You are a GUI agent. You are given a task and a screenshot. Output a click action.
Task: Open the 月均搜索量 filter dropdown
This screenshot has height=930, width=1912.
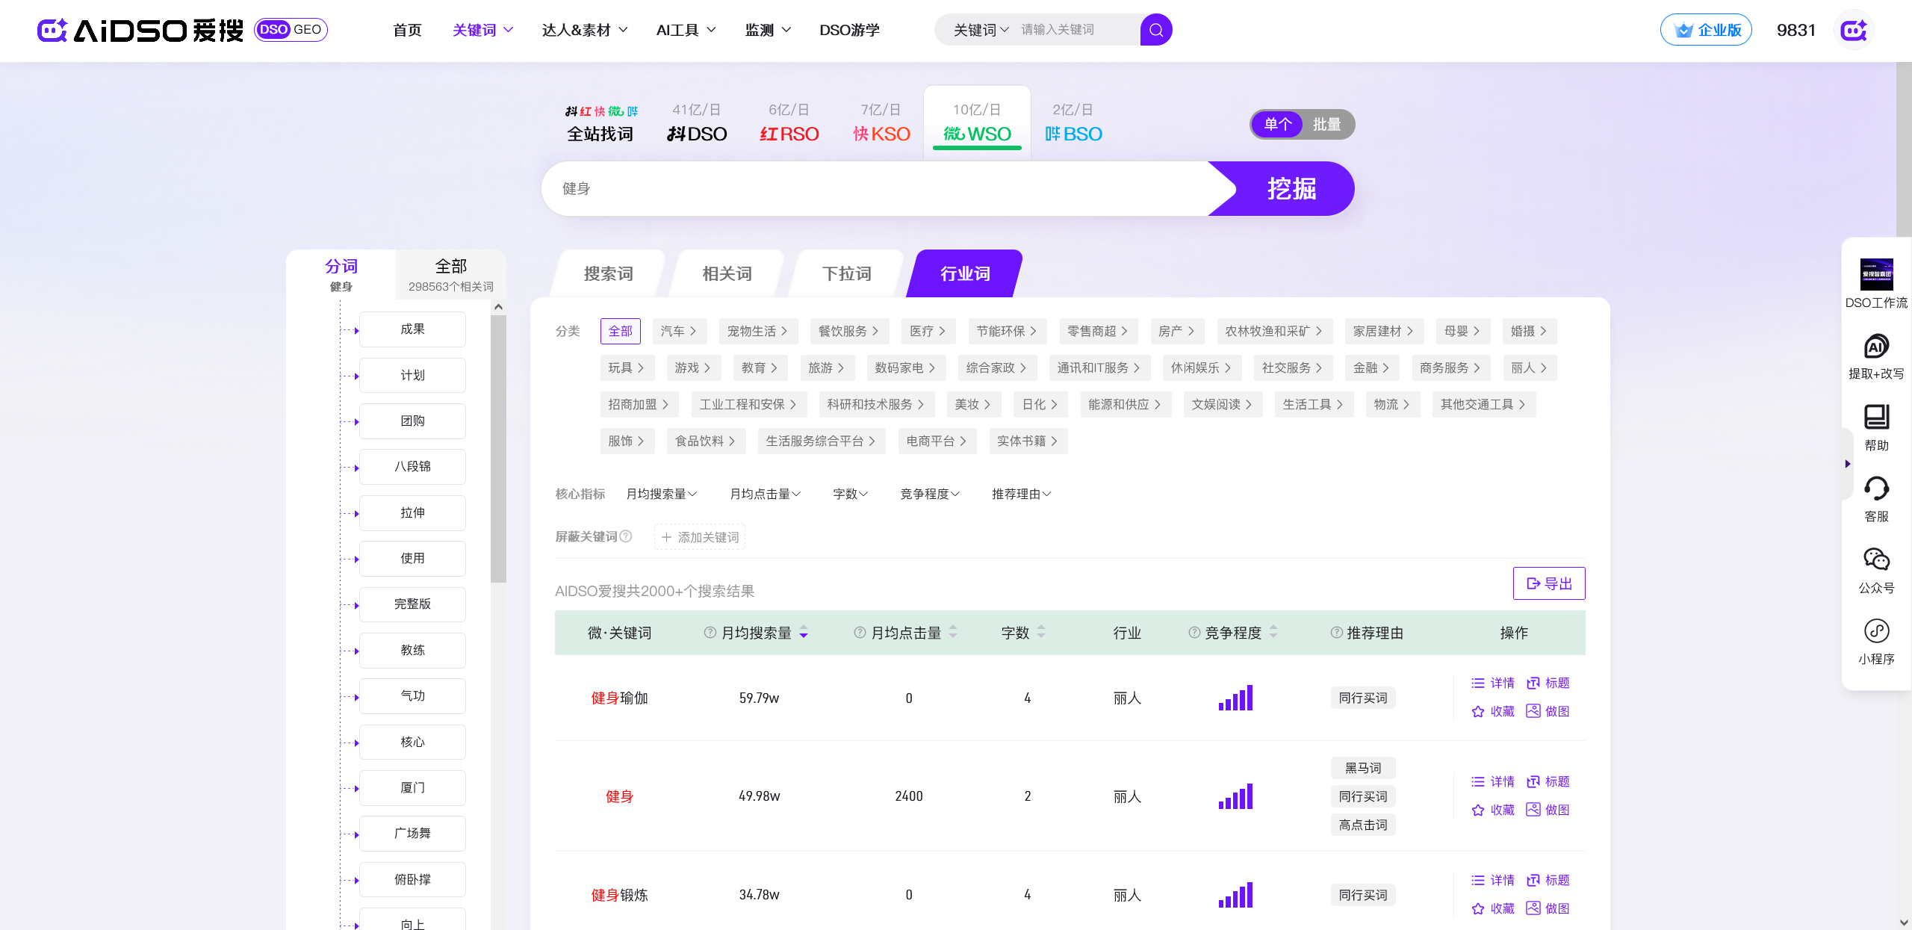tap(661, 494)
